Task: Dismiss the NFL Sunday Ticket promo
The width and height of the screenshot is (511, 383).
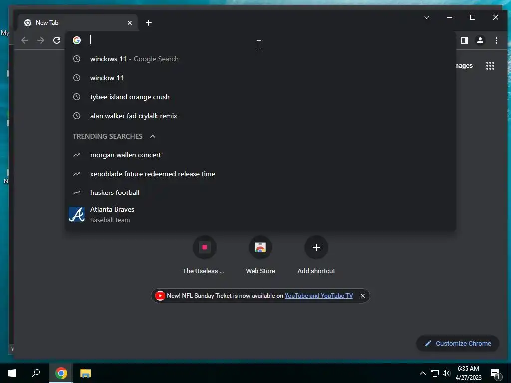Action: coord(363,296)
